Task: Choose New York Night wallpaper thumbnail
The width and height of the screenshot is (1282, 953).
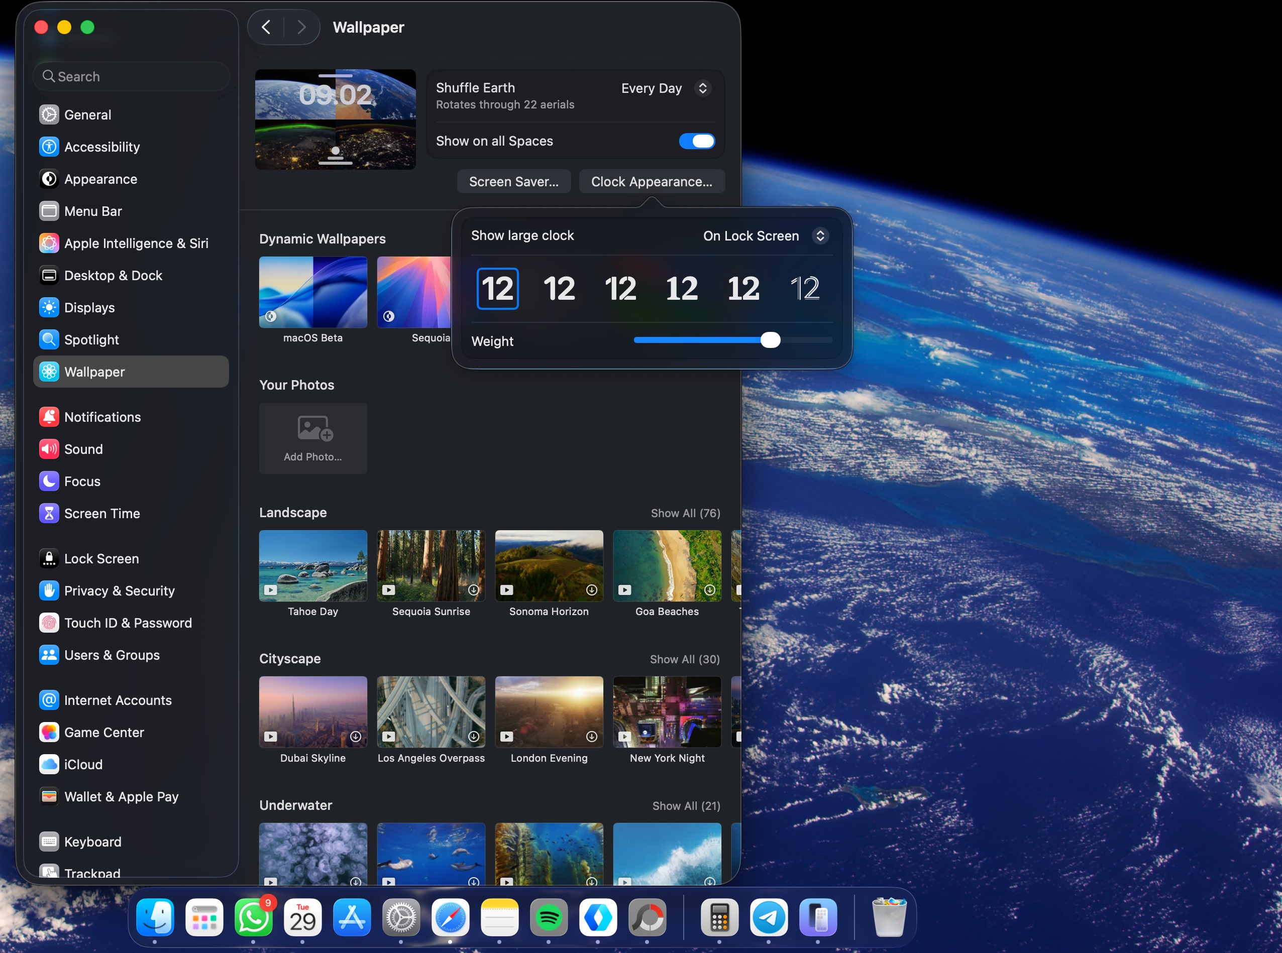Action: click(667, 712)
